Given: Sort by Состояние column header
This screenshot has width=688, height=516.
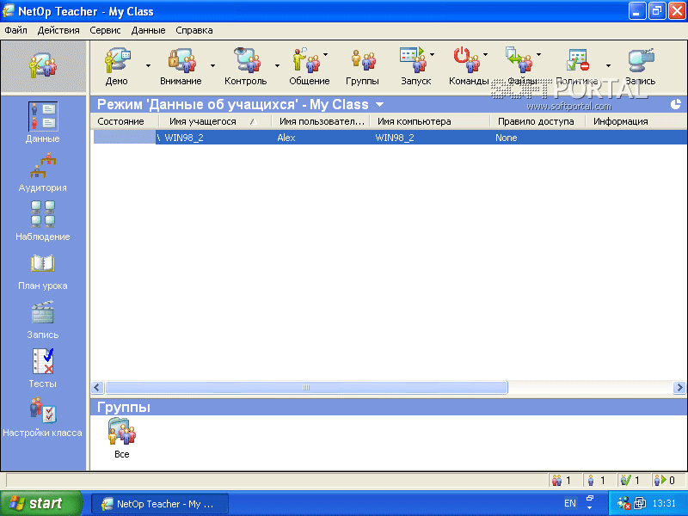Looking at the screenshot, I should click(x=125, y=121).
